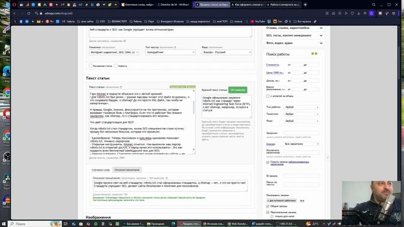Uncheck 'Скрыть заказы заблокированных заказчиков'
Viewport: 404px width, 227px height.
[x=268, y=162]
